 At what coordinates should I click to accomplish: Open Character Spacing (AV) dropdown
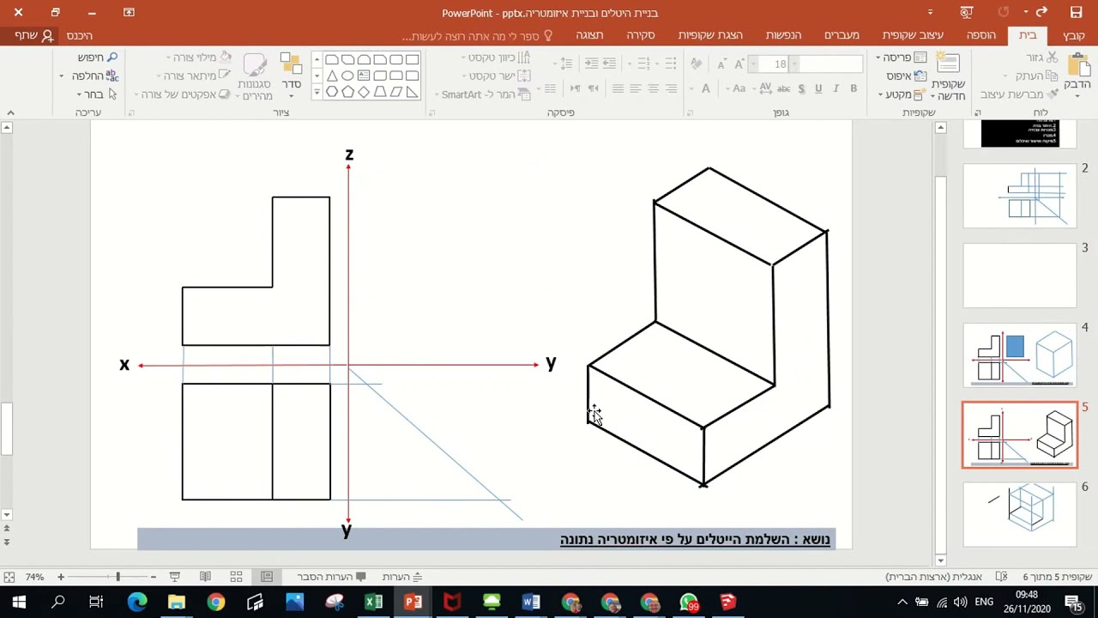(764, 88)
